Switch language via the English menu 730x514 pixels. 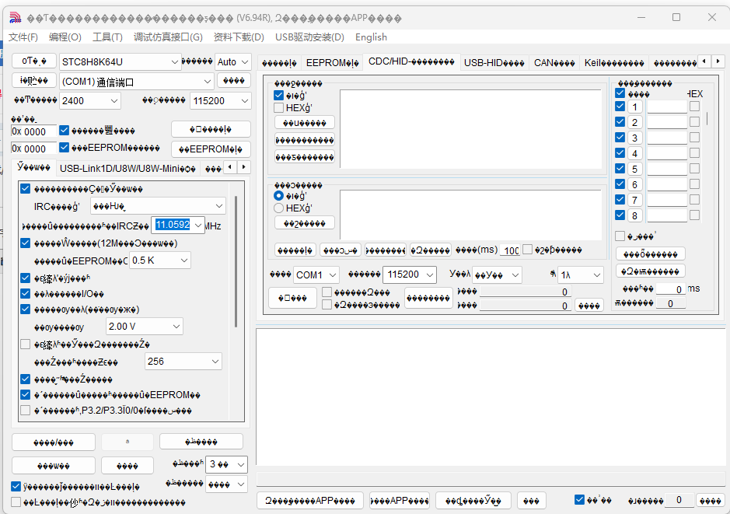pos(371,37)
